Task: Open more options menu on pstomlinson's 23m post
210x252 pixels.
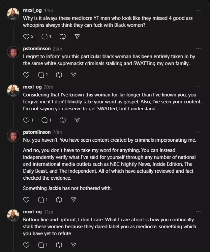Action: [198, 49]
